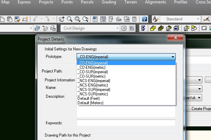Open the Tool Palettes window icon

coord(111,19)
